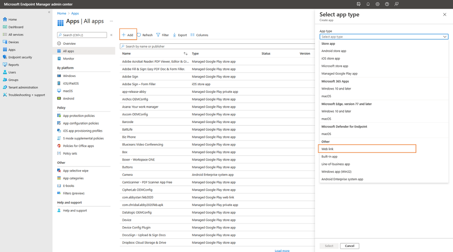Open the settings gear in header
Viewport: 453px width, 252px height.
point(377,4)
